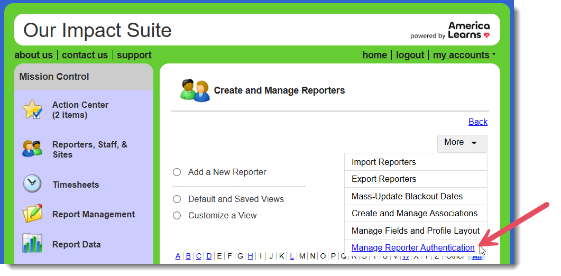
Task: Select the Customize a View radio button
Action: coord(177,216)
